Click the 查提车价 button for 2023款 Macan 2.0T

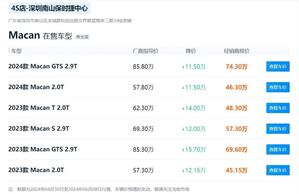coord(277,170)
